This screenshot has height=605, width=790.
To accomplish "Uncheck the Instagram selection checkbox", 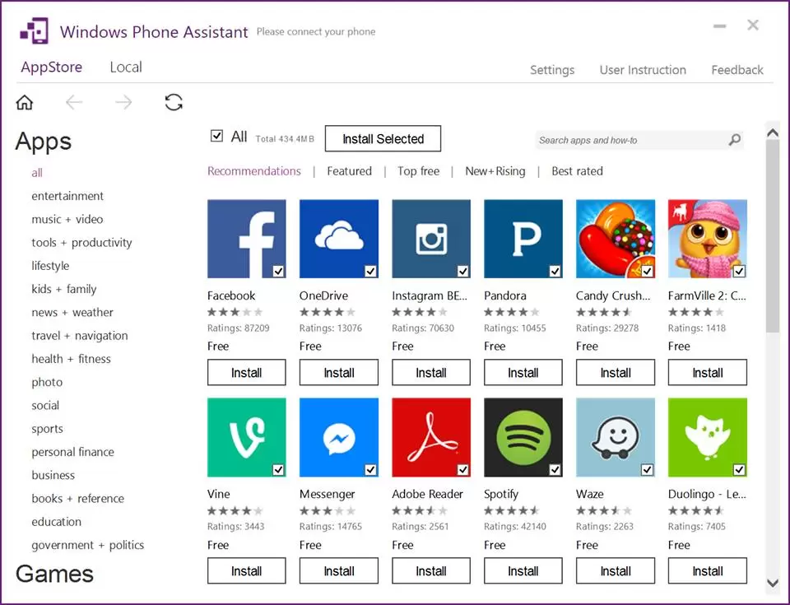I will pyautogui.click(x=462, y=272).
